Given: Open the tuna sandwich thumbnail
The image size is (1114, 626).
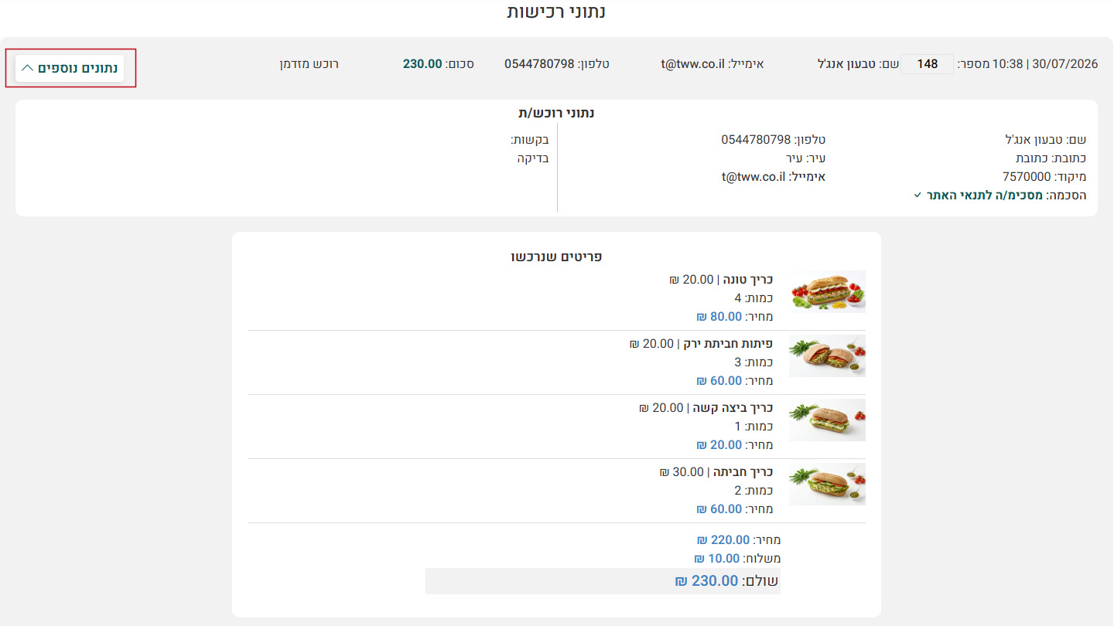Looking at the screenshot, I should 828,291.
